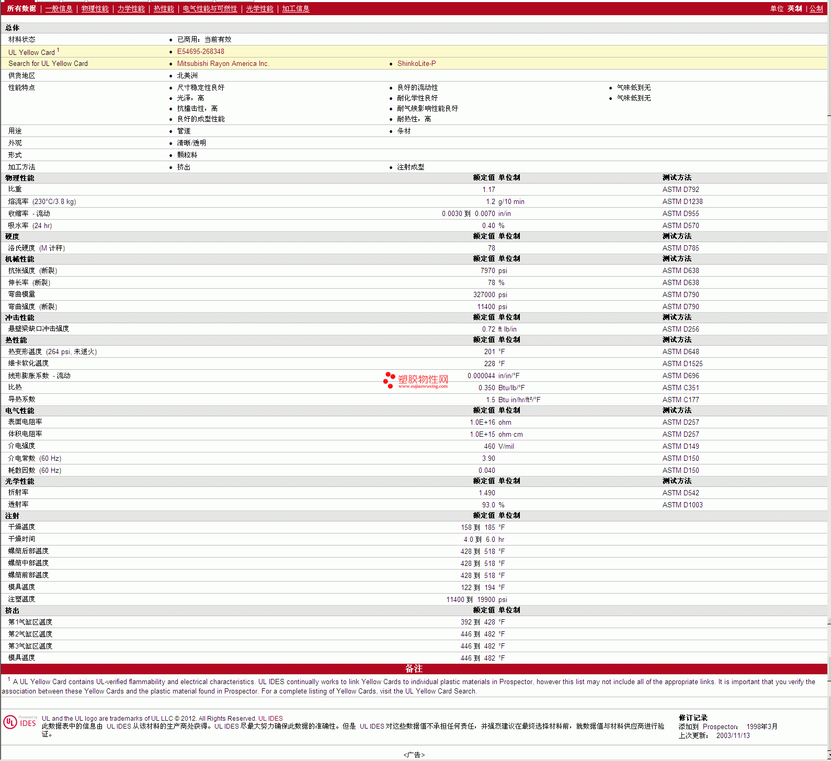Viewport: 831px width, 761px height.
Task: Select the 所有数据 tab
Action: 21,9
